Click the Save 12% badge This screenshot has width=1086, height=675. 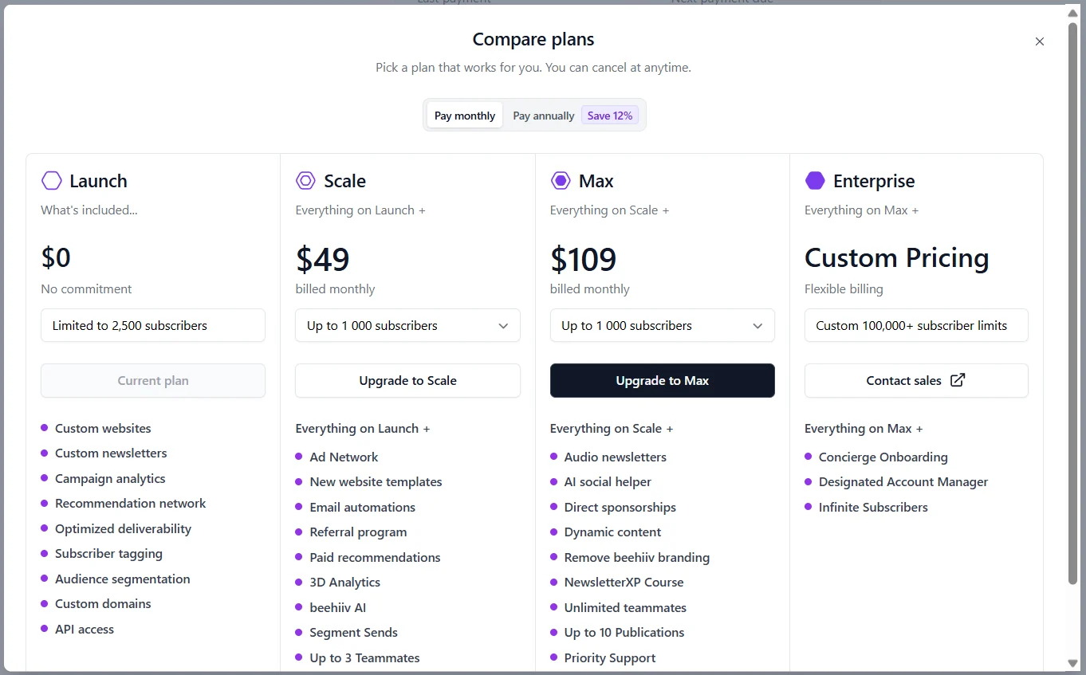(610, 116)
